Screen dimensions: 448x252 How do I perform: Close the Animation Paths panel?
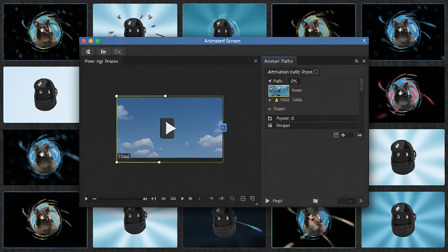pos(364,61)
